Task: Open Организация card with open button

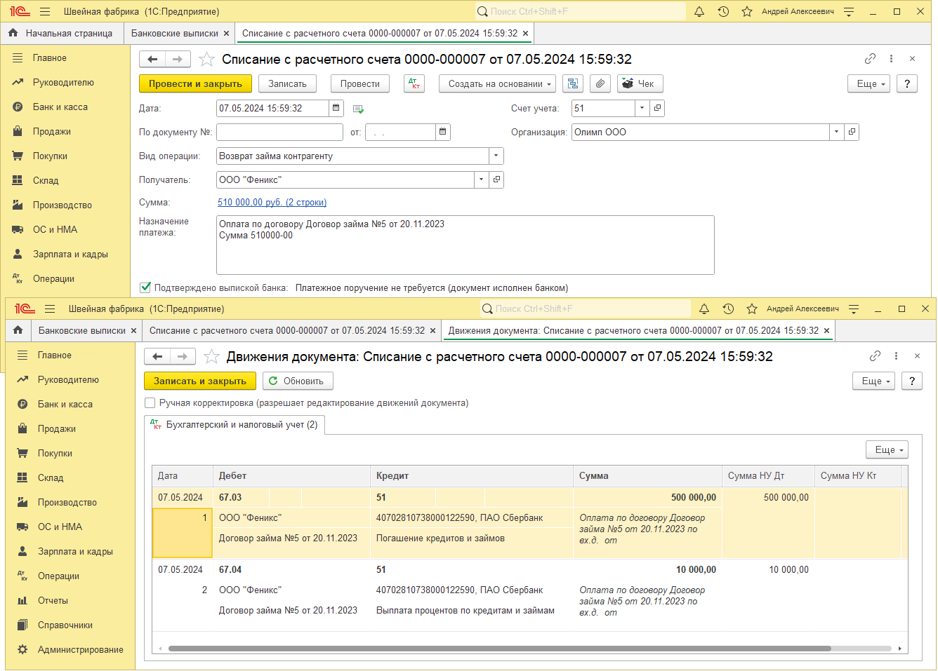Action: click(x=852, y=132)
